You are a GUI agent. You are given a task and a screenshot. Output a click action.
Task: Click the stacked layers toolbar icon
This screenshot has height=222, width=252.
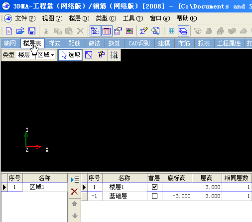point(183,31)
